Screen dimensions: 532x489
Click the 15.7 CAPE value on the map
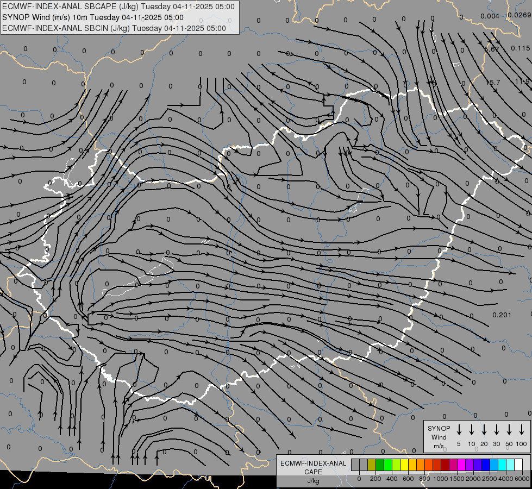pyautogui.click(x=493, y=83)
